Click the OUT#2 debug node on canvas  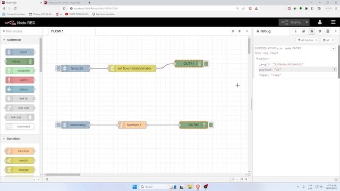click(193, 125)
